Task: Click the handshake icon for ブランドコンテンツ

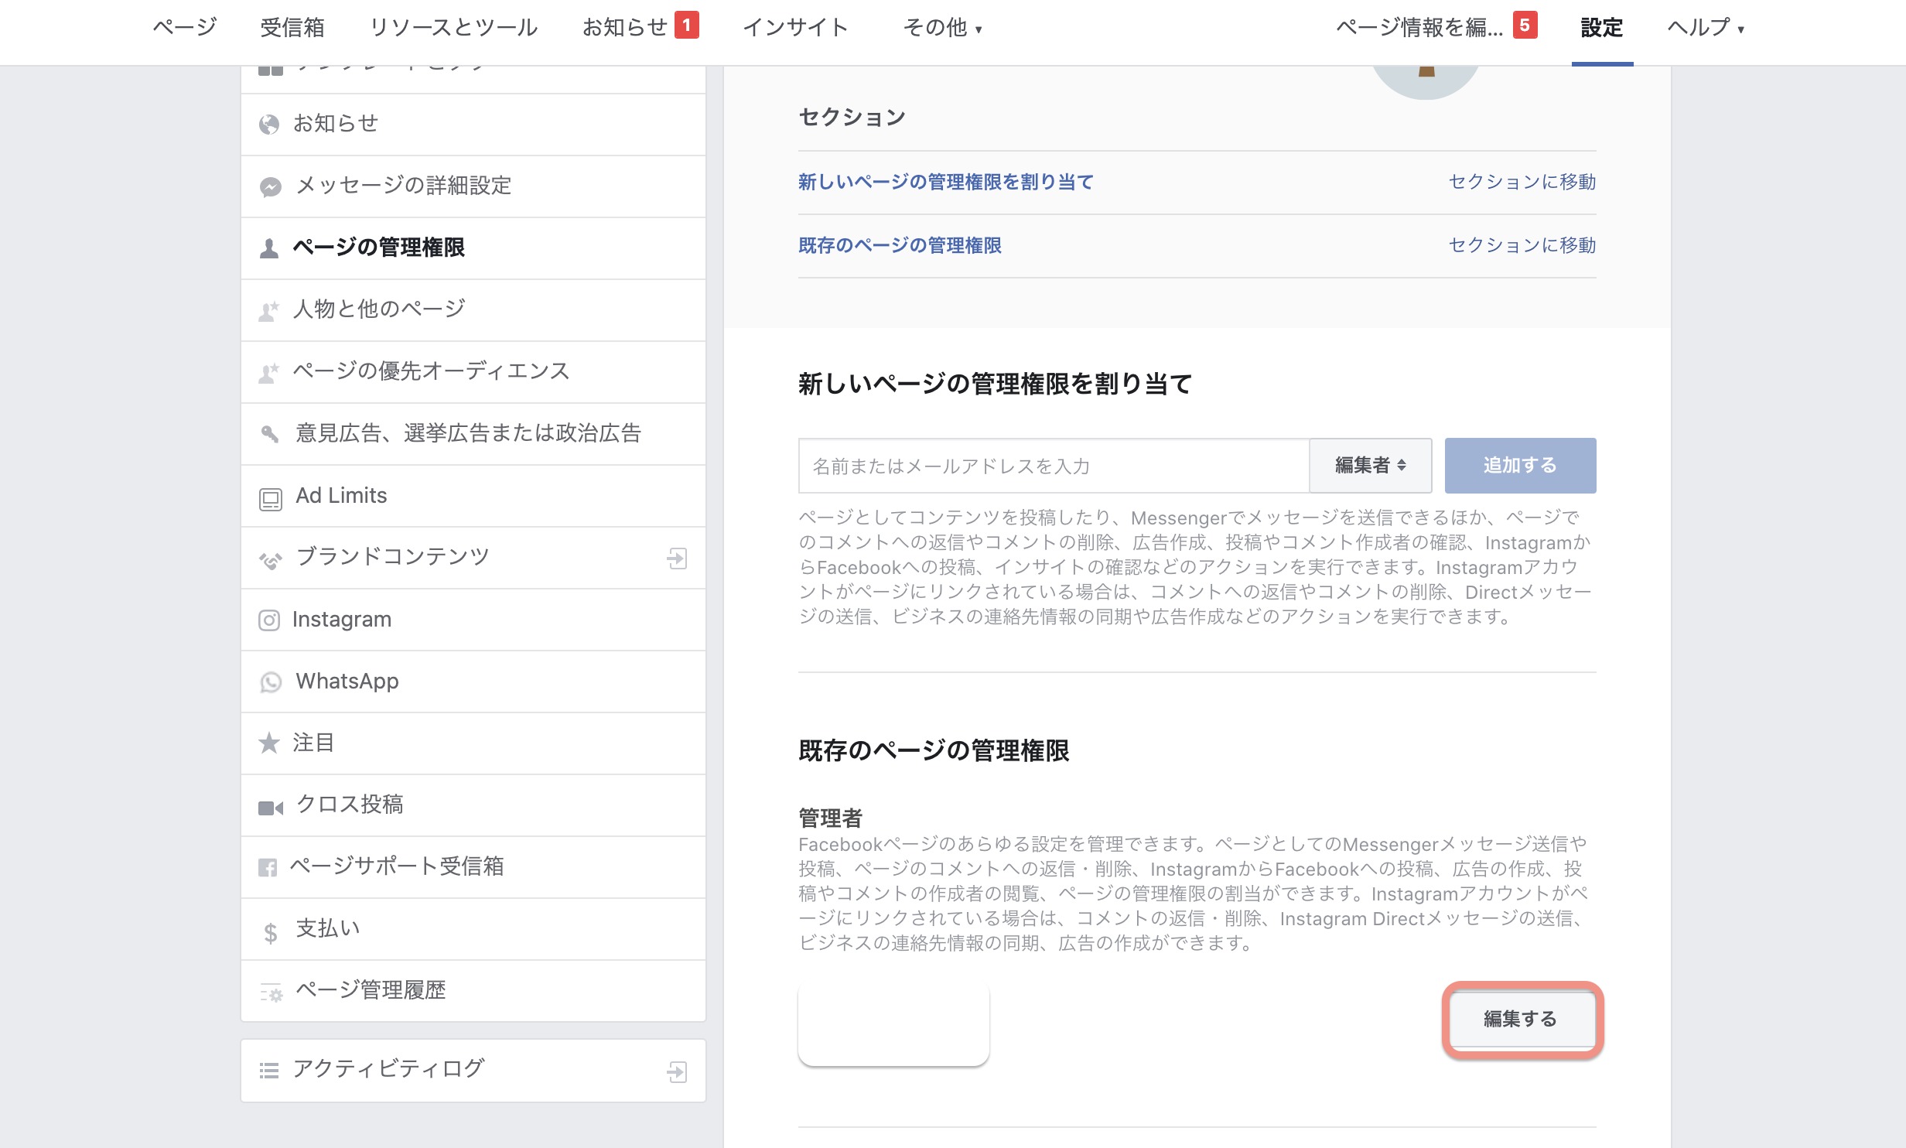Action: click(x=270, y=560)
